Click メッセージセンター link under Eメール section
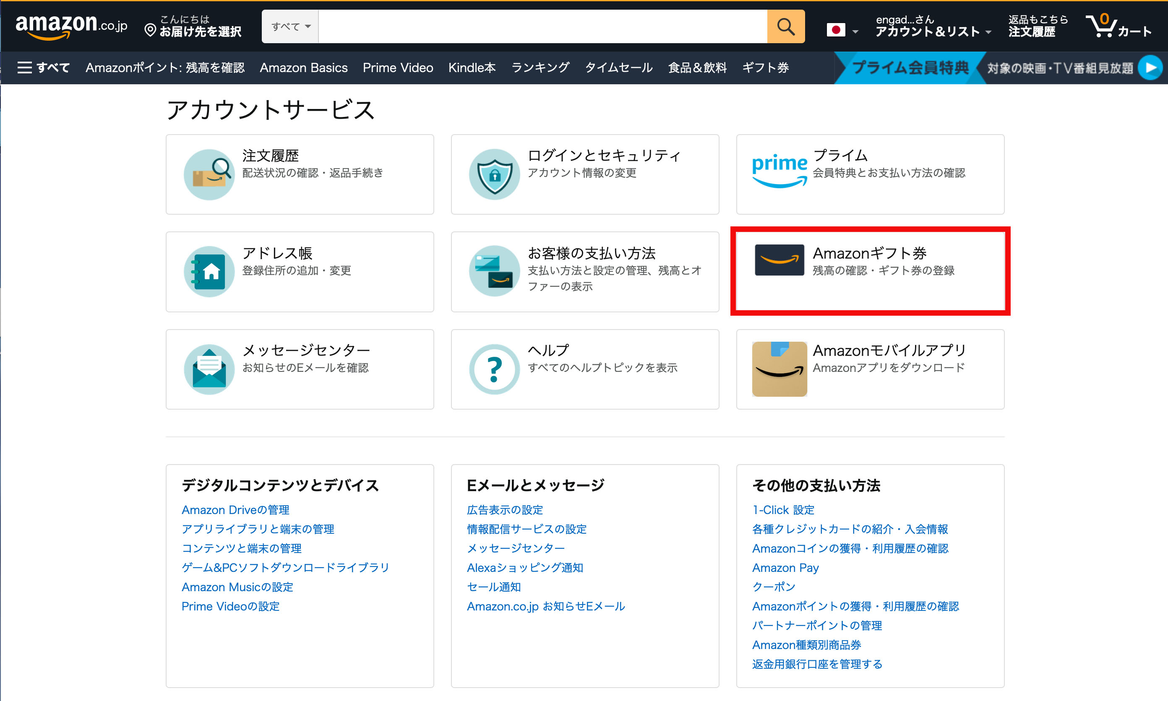The width and height of the screenshot is (1168, 701). click(516, 548)
